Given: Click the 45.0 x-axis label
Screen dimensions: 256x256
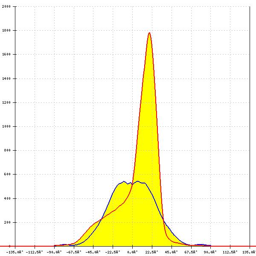Looking at the screenshot, I should 171,252.
